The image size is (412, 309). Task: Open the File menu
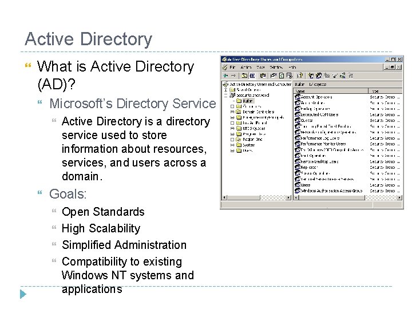232,68
